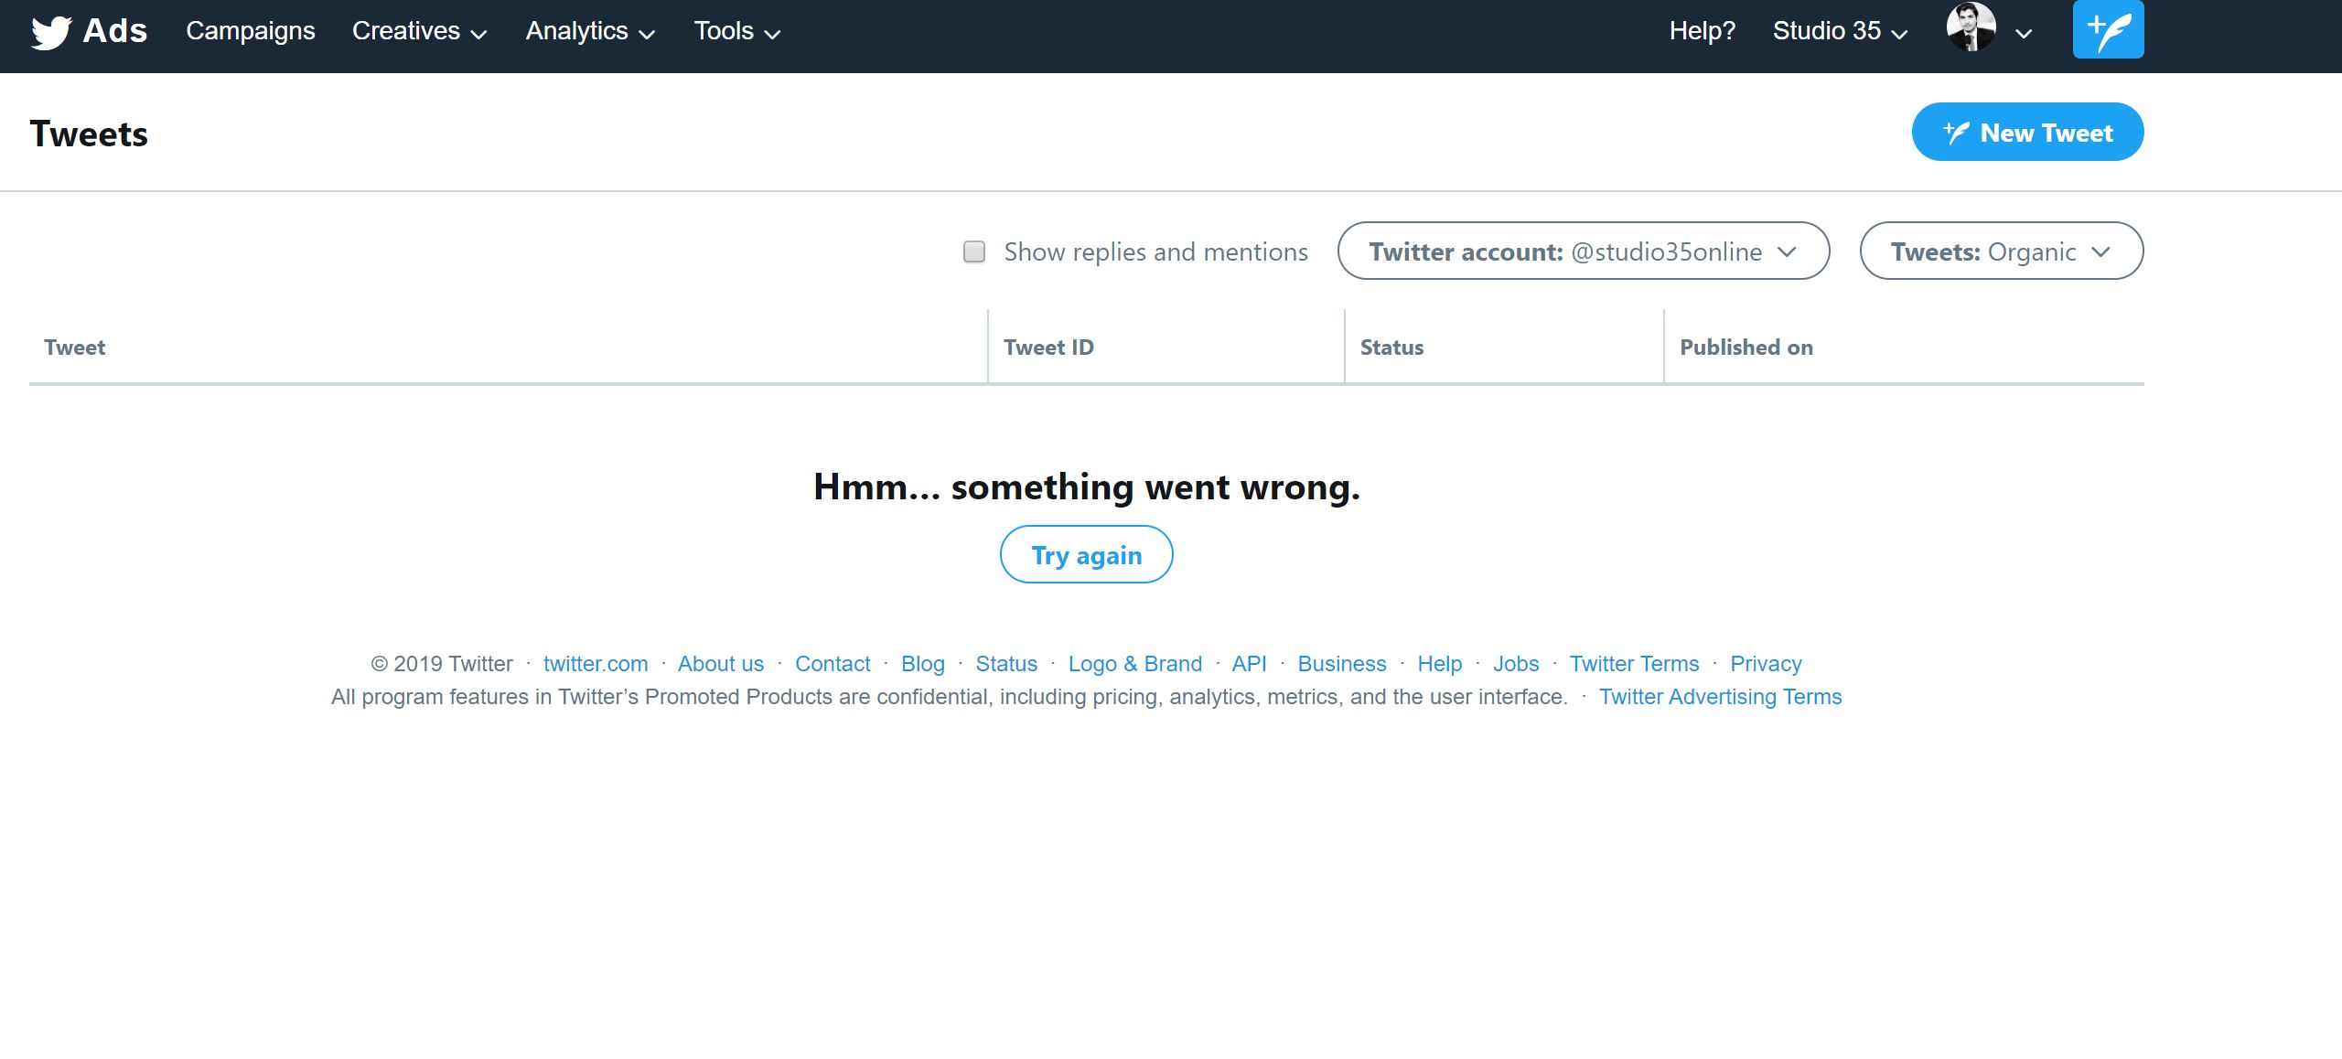Expand the arrow beside profile avatar
The height and width of the screenshot is (1059, 2342).
coord(2024,34)
